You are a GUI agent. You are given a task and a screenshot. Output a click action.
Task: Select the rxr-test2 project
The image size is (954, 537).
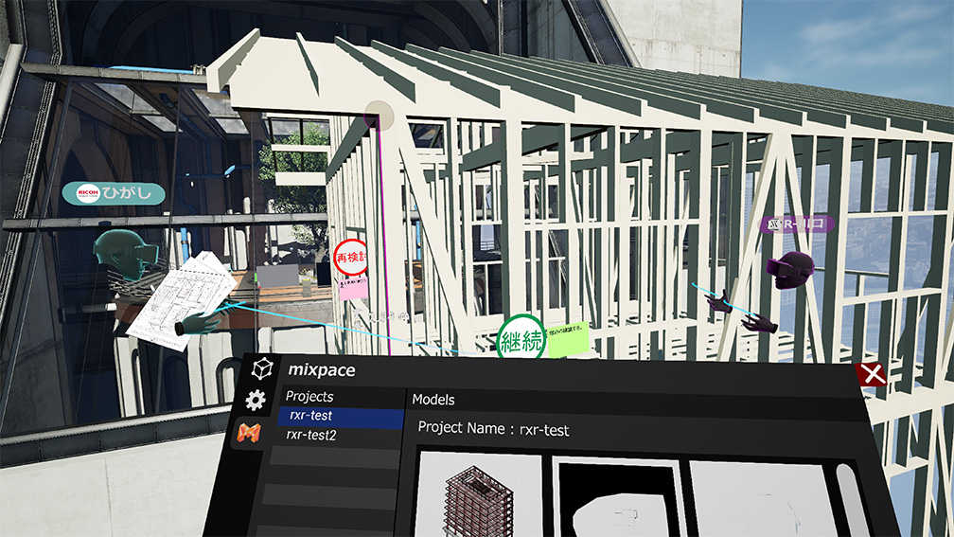(311, 436)
